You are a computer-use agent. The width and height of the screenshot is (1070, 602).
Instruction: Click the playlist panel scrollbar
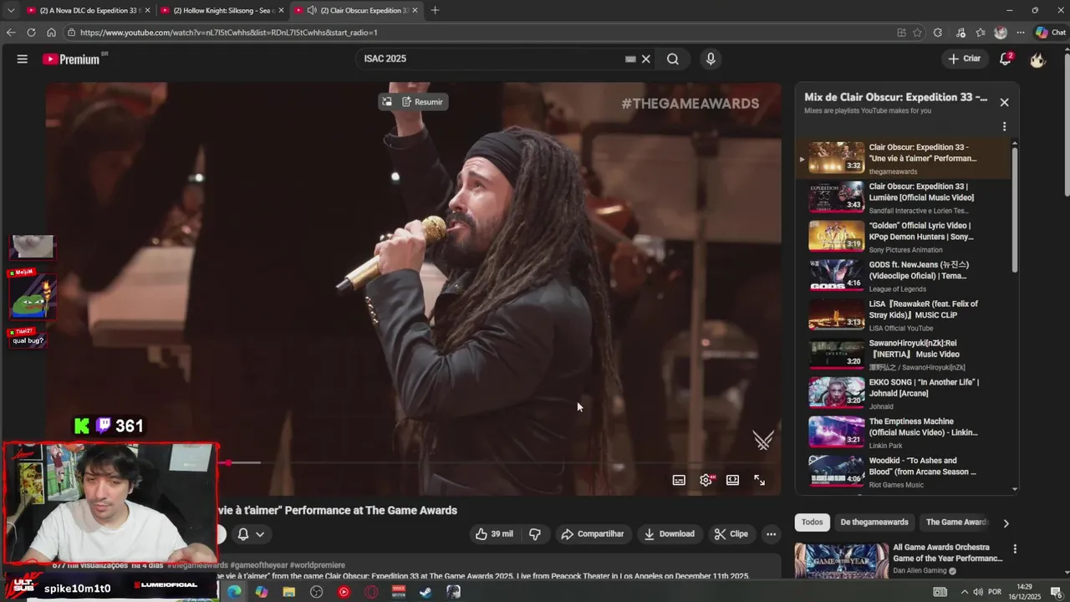coord(1015,209)
